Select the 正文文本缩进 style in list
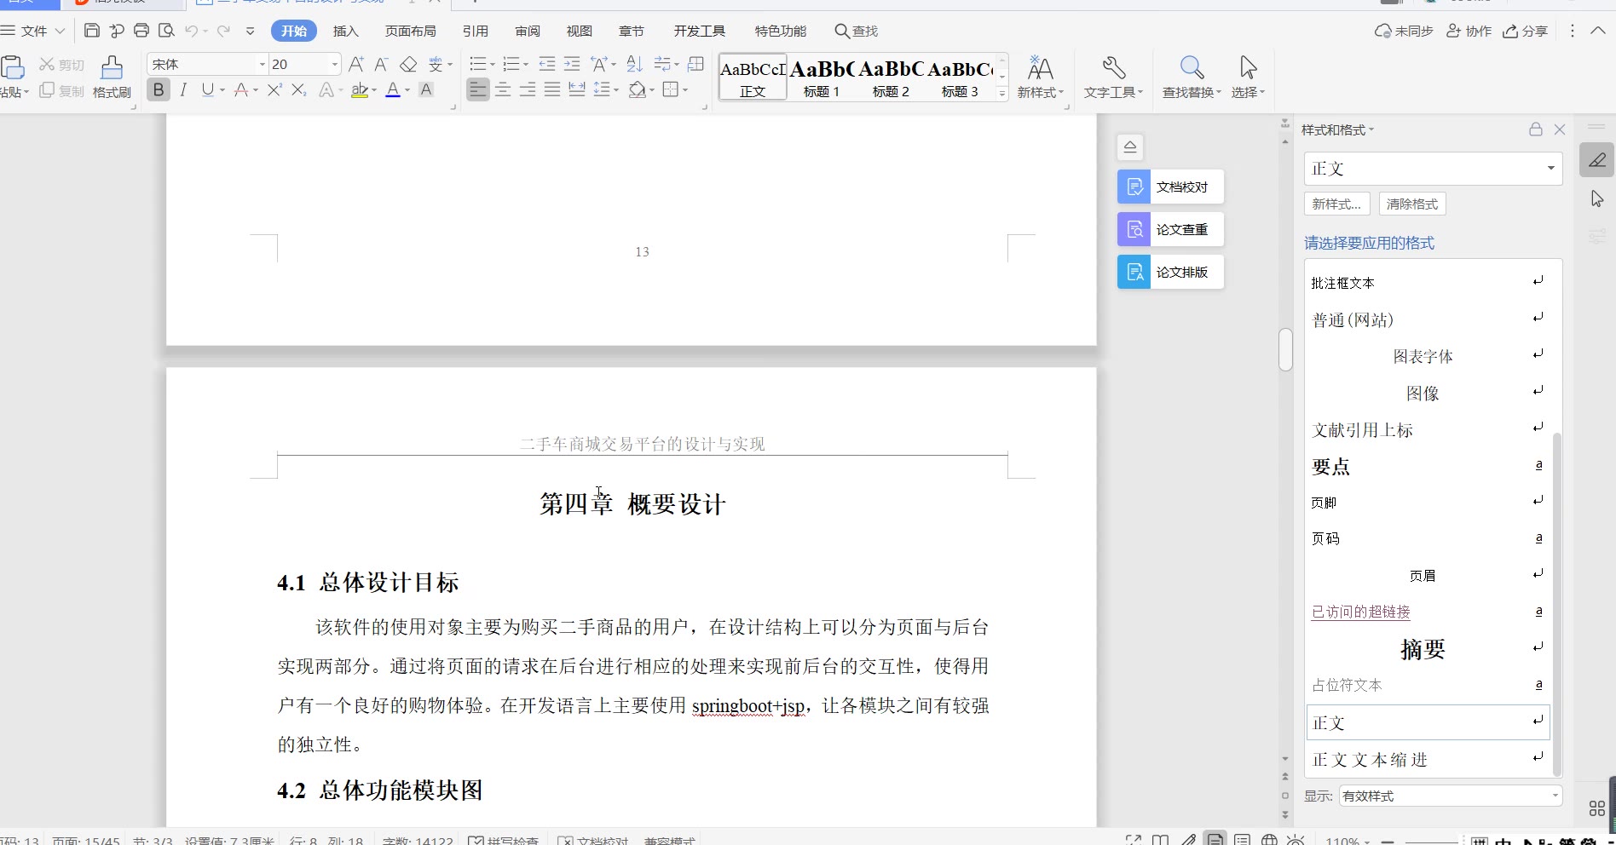This screenshot has height=845, width=1616. tap(1369, 760)
